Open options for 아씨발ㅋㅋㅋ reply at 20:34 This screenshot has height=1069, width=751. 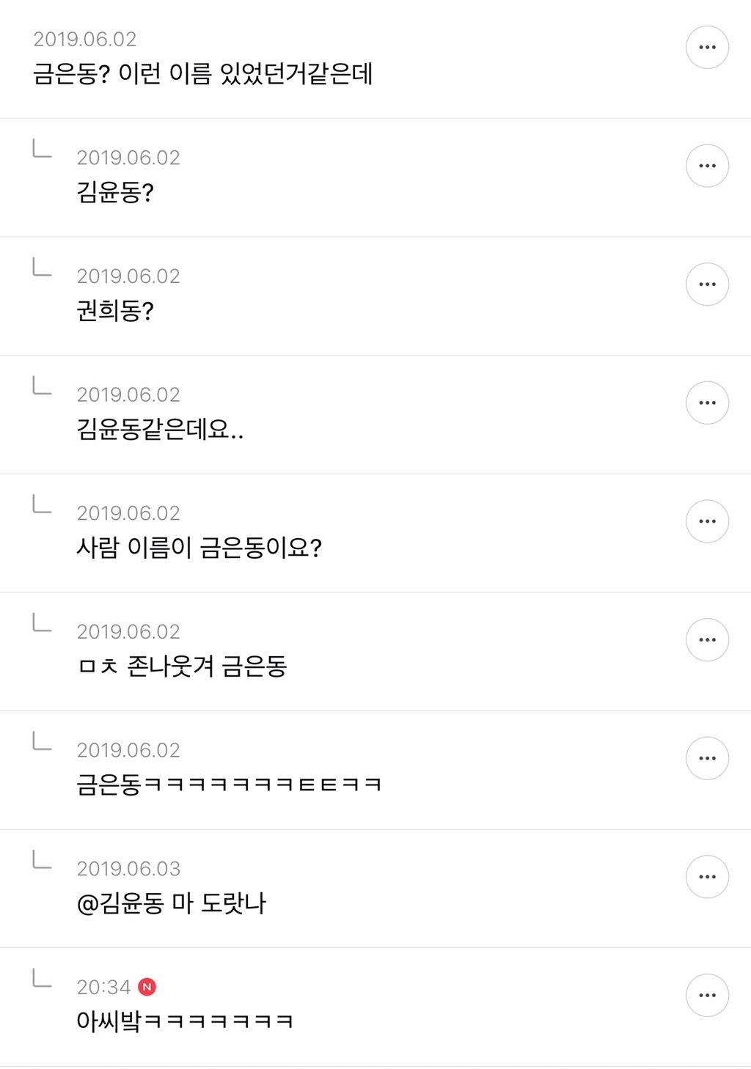pyautogui.click(x=707, y=996)
